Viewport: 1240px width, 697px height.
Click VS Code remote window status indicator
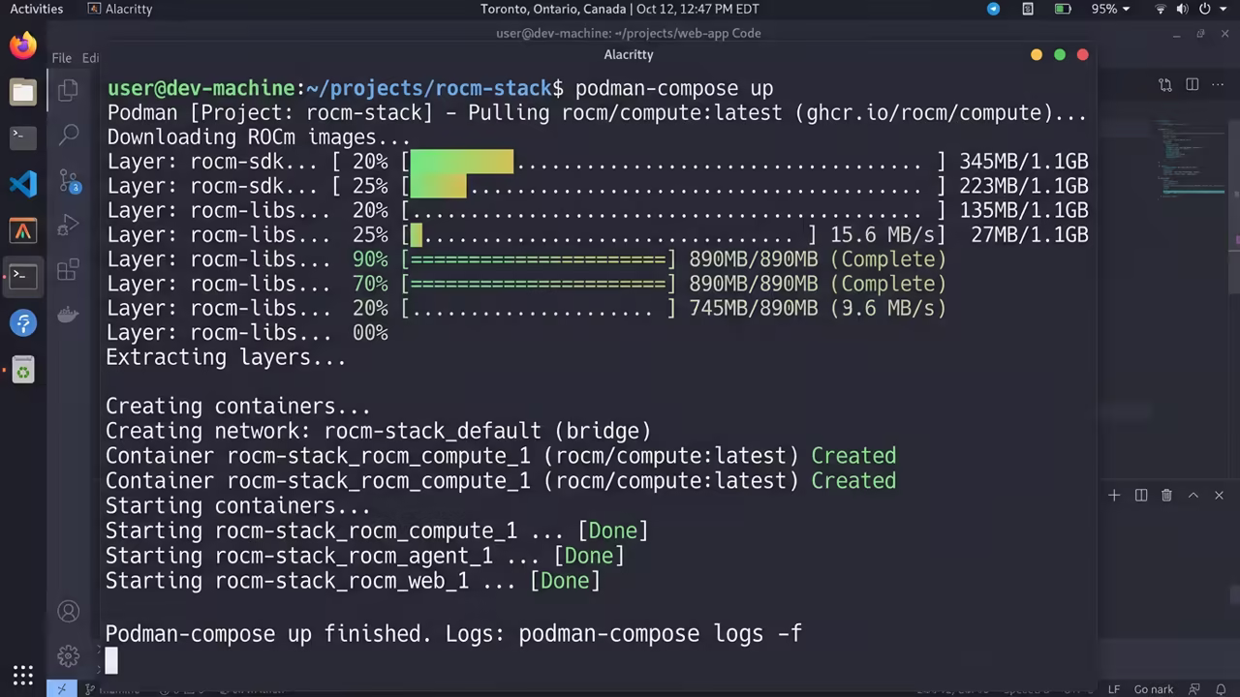pos(61,689)
